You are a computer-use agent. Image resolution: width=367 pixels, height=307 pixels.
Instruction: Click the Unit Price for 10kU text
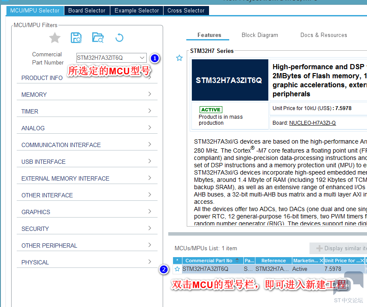[312, 108]
